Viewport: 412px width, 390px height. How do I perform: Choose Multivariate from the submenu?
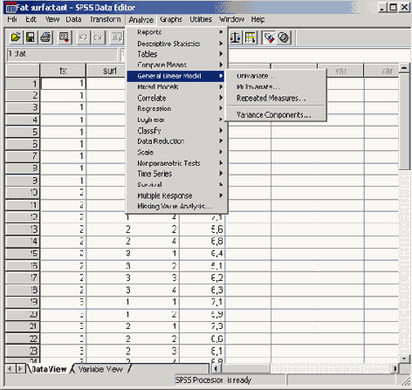click(x=276, y=87)
